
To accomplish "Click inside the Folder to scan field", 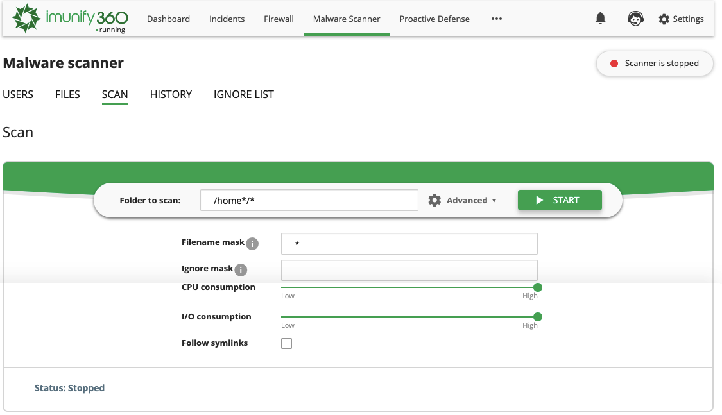I will [309, 200].
